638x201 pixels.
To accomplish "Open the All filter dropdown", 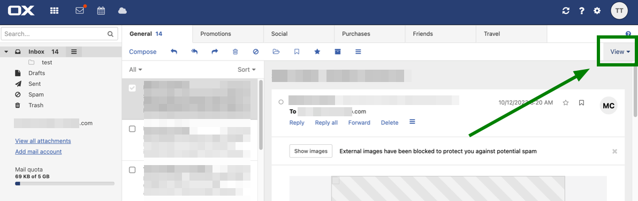I will click(135, 70).
